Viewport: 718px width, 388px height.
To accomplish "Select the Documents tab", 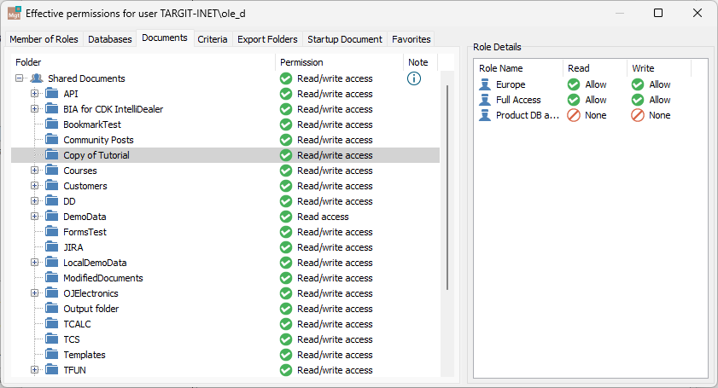I will coord(165,38).
